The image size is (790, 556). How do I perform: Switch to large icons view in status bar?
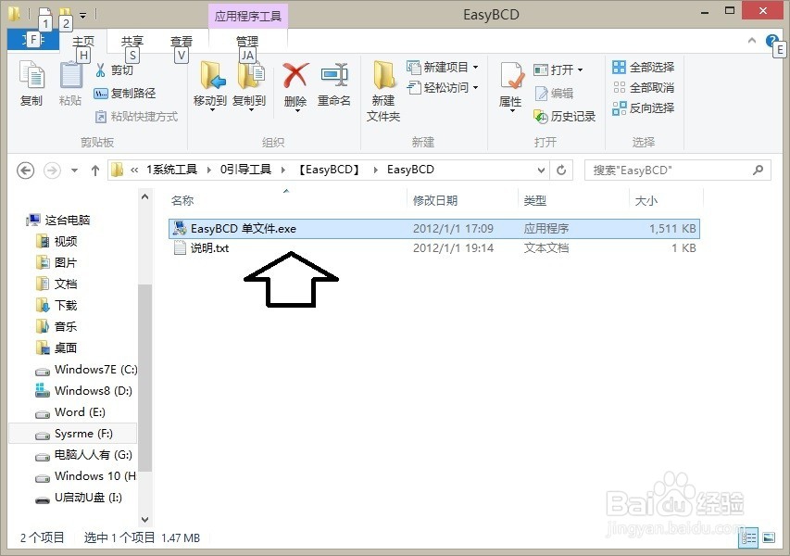pos(769,537)
